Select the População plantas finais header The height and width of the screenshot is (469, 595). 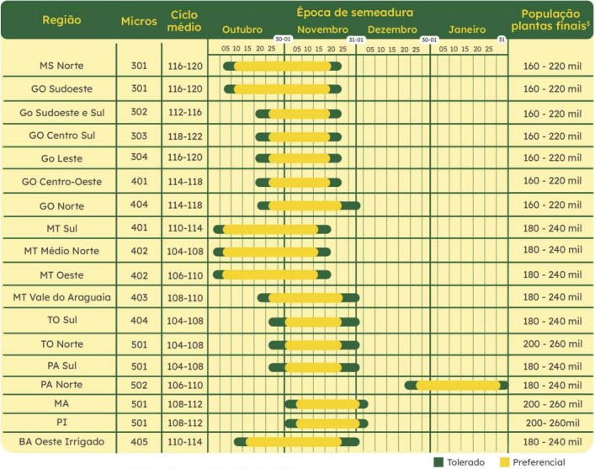pos(551,20)
